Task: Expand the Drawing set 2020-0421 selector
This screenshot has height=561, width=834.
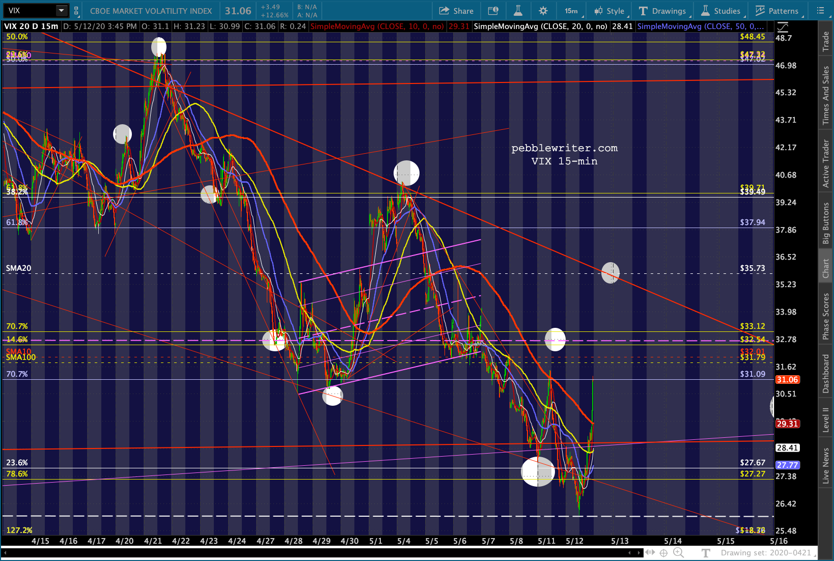Action: (x=766, y=553)
